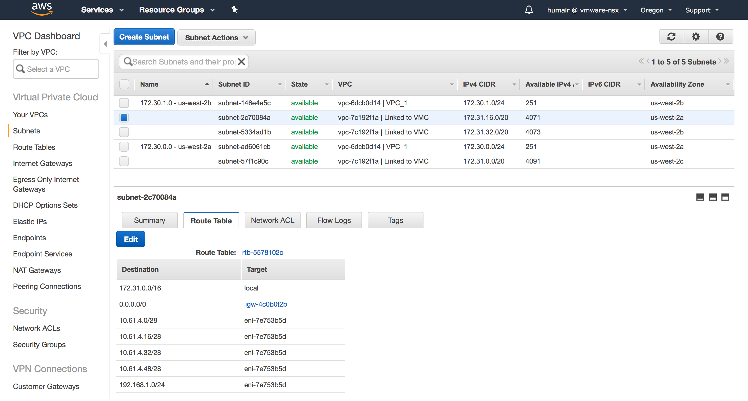This screenshot has width=748, height=401.
Task: Click the Create Subnet button
Action: coord(144,37)
